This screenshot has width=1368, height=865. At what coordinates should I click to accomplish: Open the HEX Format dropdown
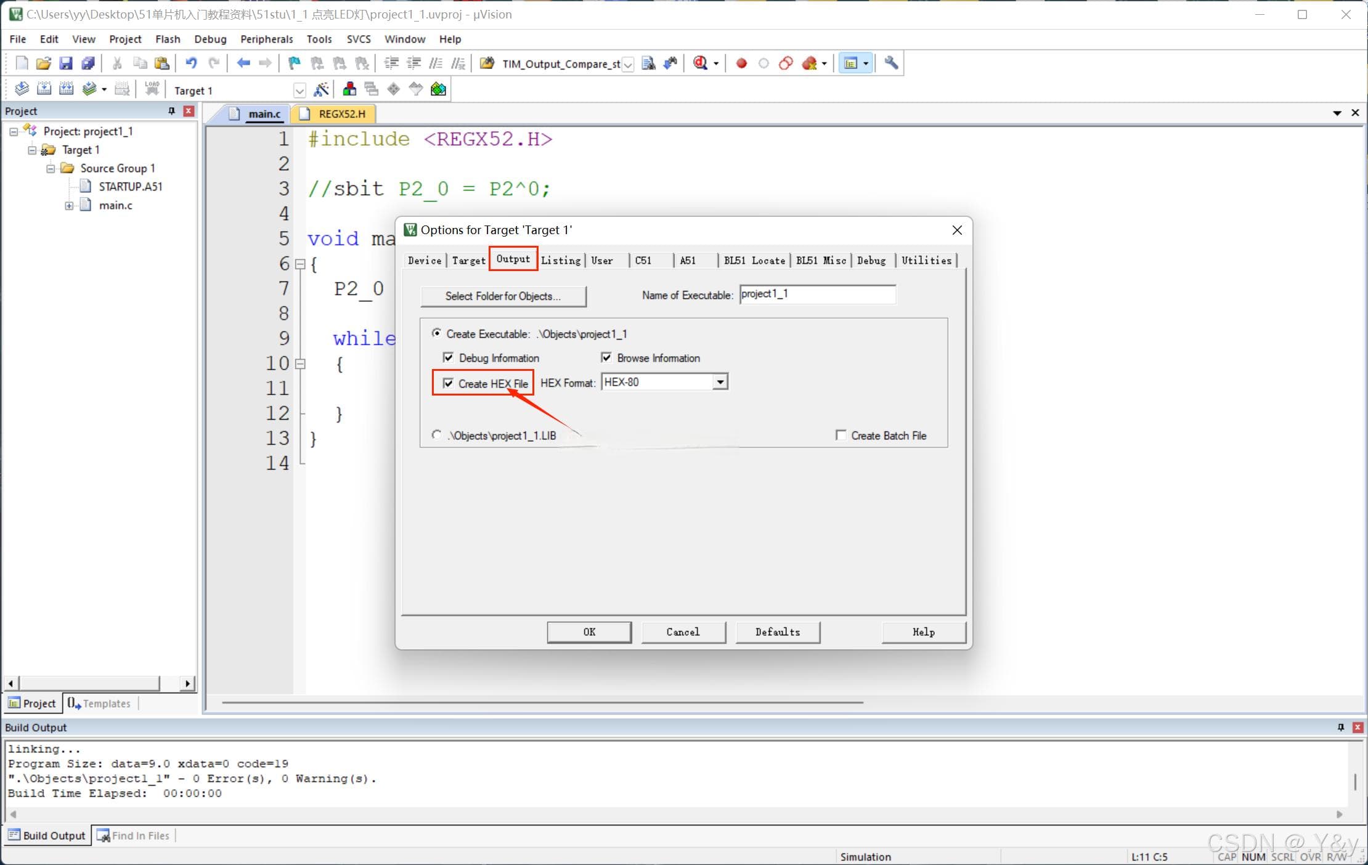pyautogui.click(x=720, y=382)
